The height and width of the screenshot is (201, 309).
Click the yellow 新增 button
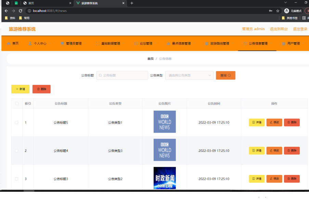(x=20, y=89)
